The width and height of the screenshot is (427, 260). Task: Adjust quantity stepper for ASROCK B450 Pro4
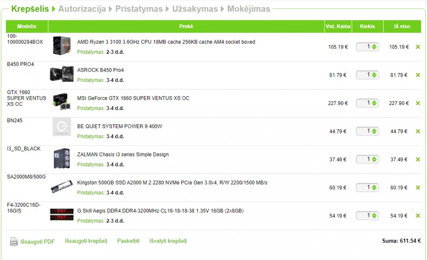374,75
